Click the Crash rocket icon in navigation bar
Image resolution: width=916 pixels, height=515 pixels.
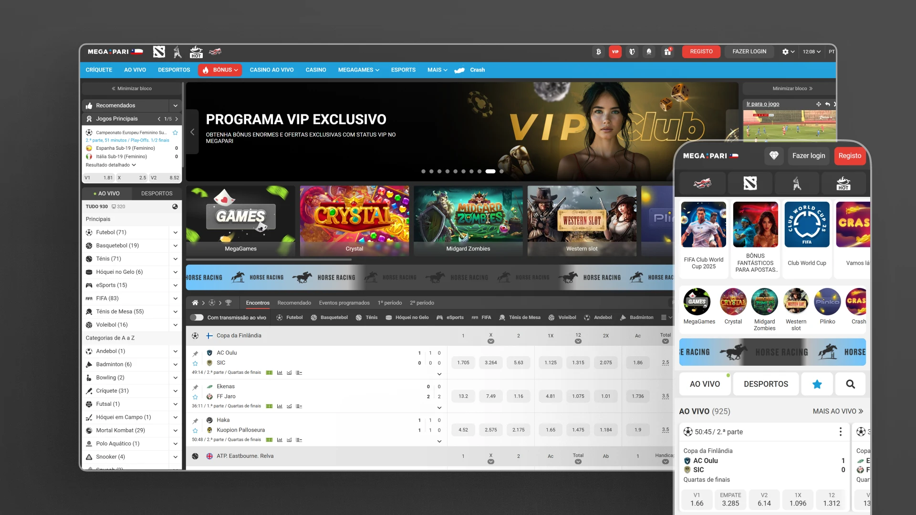coord(459,70)
